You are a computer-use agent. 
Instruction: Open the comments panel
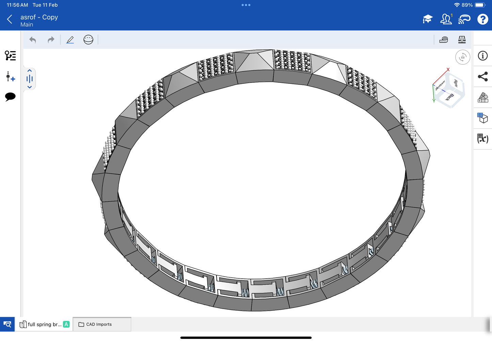10,97
